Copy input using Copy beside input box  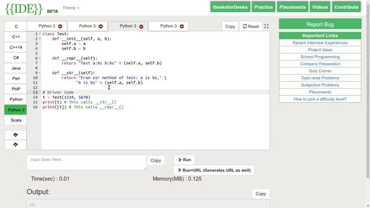point(156,161)
